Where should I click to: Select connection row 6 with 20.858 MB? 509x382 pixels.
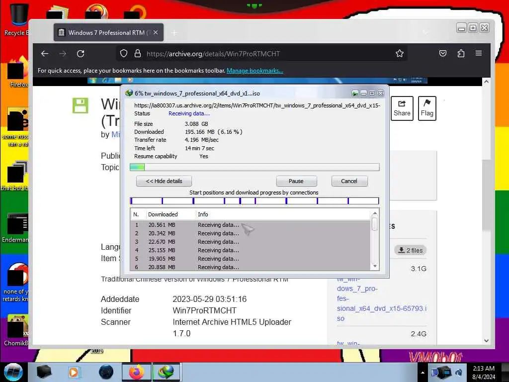pyautogui.click(x=251, y=267)
